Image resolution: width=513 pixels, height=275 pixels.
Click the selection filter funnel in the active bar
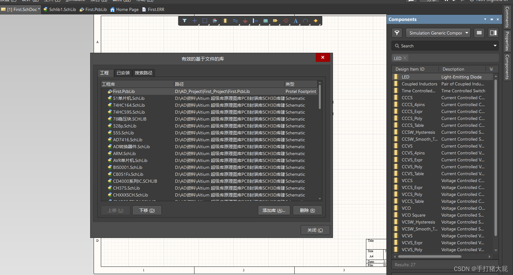click(184, 21)
